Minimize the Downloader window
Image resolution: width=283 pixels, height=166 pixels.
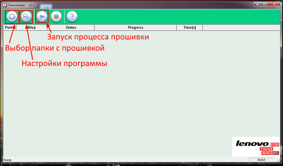click(258, 4)
